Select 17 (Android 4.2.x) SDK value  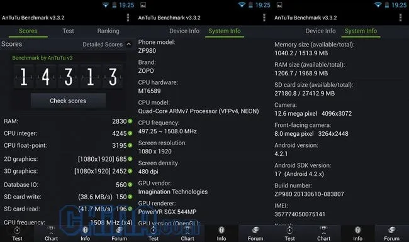click(x=299, y=174)
